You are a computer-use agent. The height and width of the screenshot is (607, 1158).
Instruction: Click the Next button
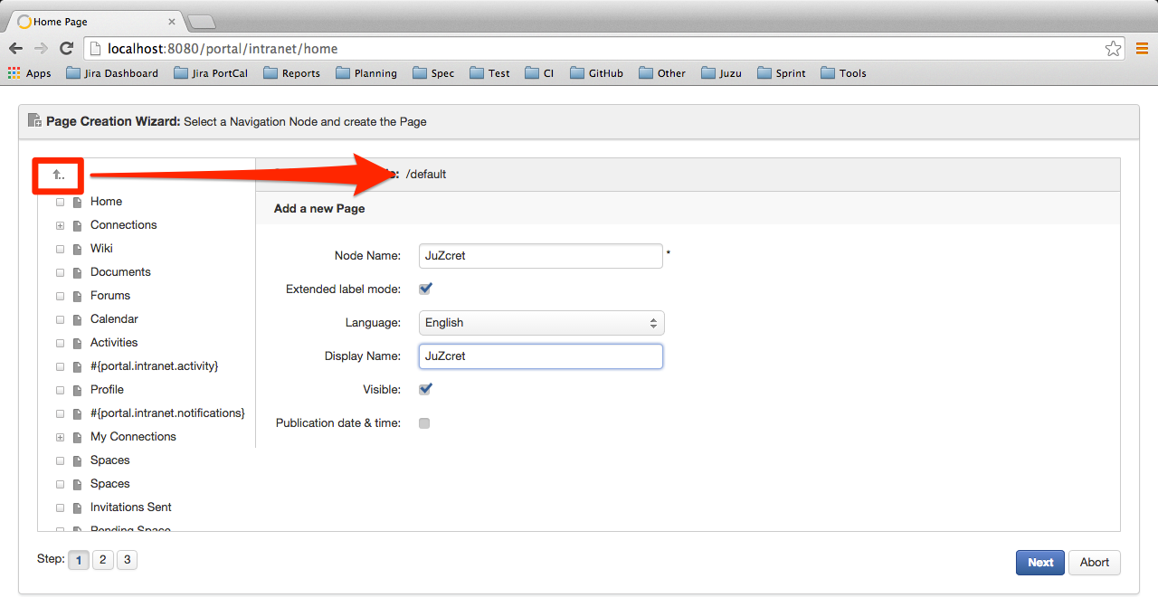coord(1040,563)
